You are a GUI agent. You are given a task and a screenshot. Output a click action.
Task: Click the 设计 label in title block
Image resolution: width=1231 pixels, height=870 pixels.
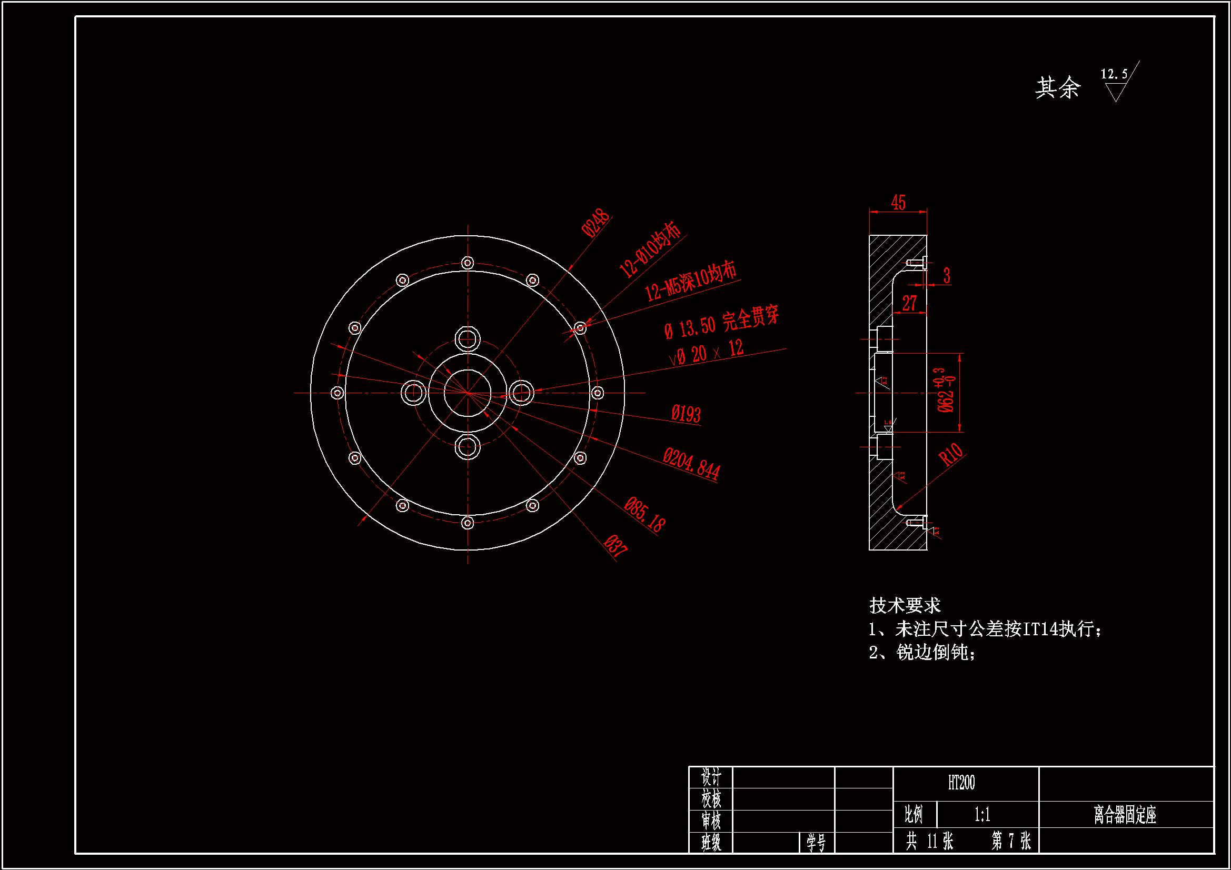(x=711, y=777)
